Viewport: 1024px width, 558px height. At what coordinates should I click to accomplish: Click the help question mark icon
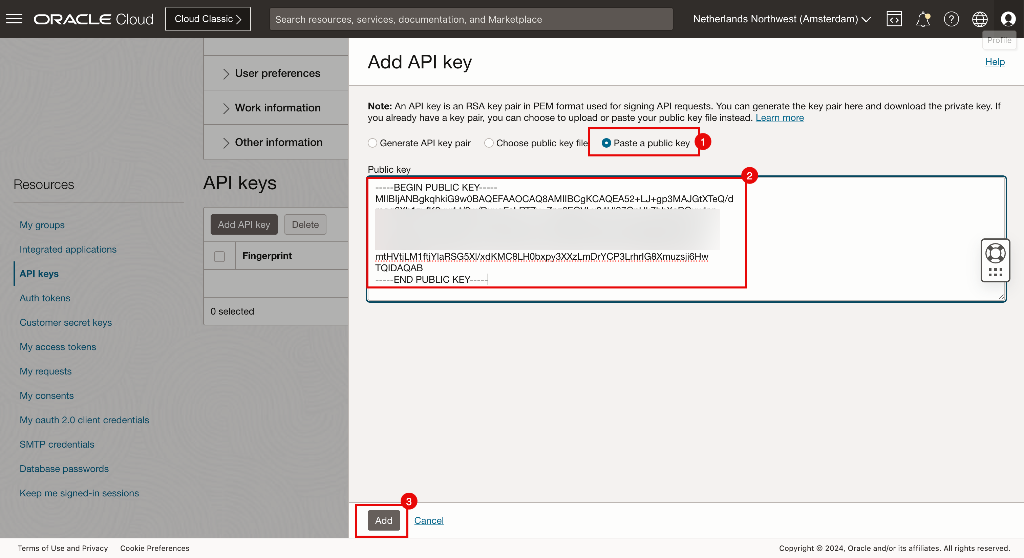[x=951, y=19]
